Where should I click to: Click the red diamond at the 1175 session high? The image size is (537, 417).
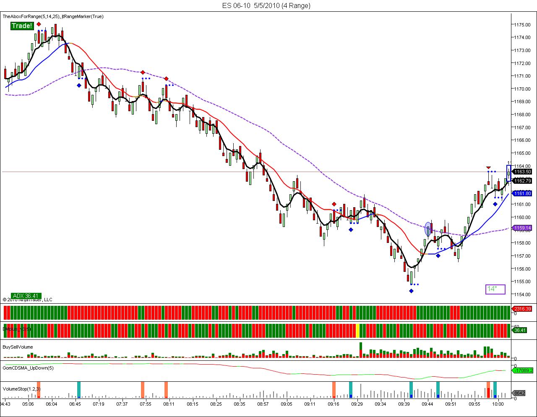coord(39,24)
